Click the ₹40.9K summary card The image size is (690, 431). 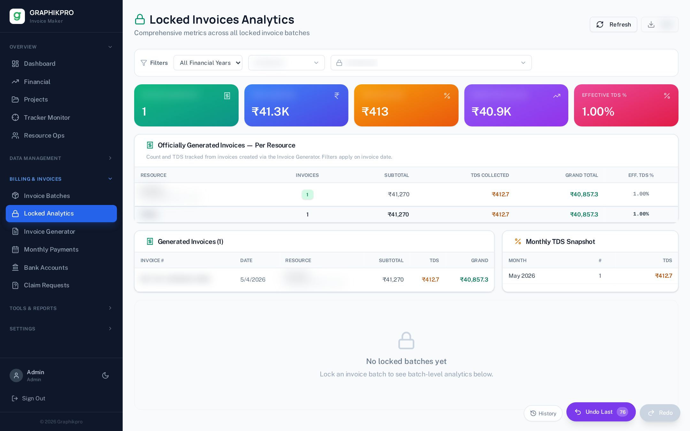point(516,105)
